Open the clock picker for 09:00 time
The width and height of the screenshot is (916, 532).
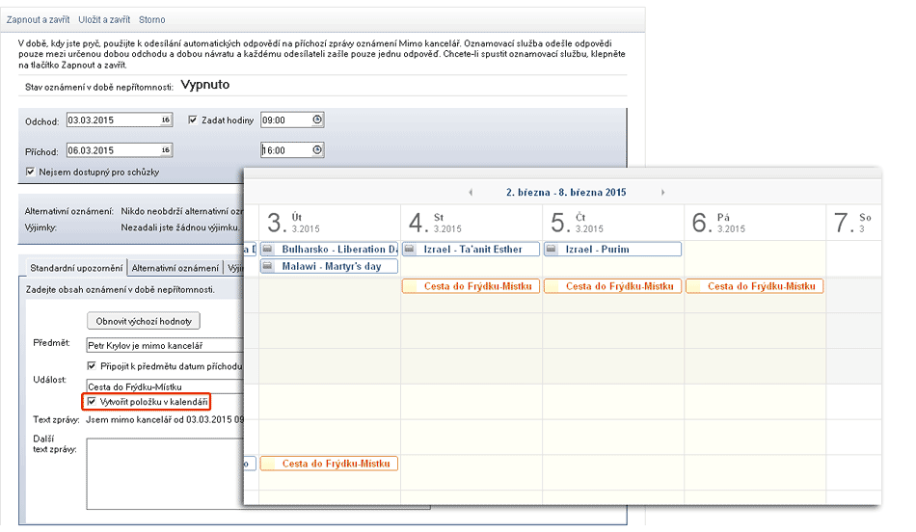(317, 120)
